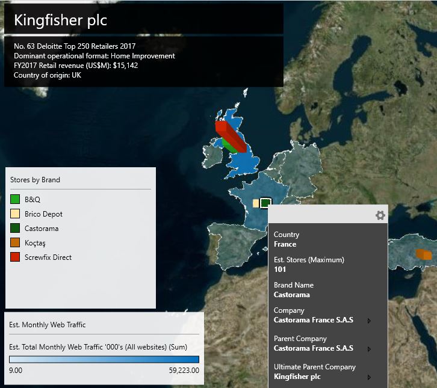Click the Brico Depot legend label
Screen dimensions: 437x388
[x=43, y=214]
